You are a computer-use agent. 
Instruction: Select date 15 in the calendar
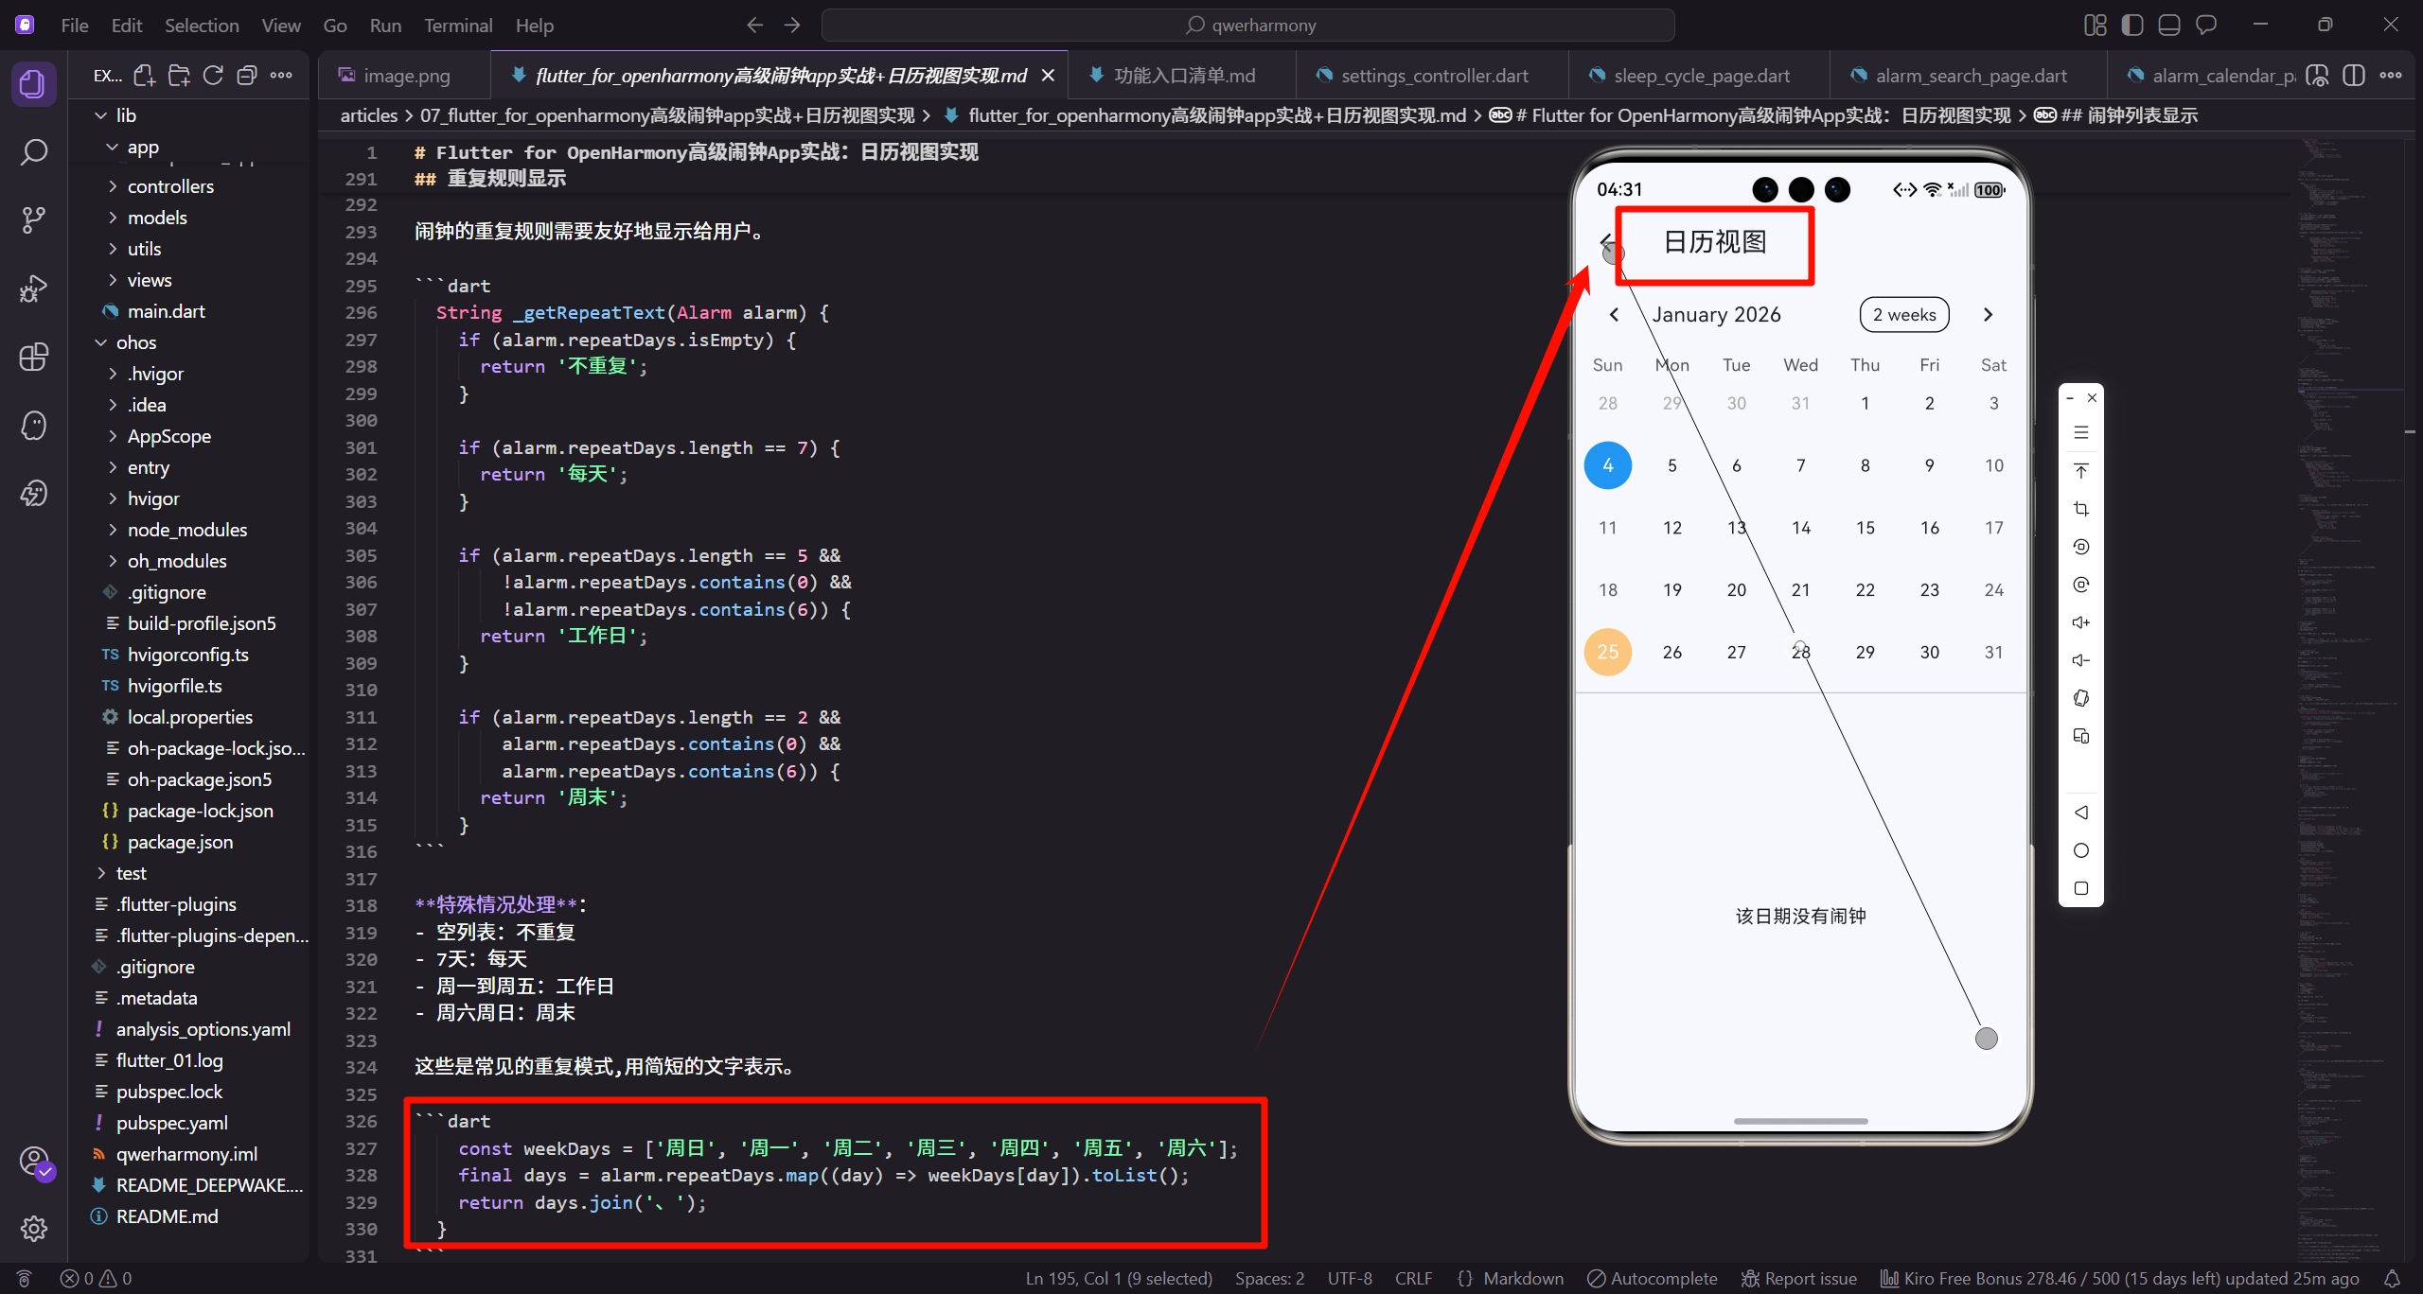[x=1865, y=528]
